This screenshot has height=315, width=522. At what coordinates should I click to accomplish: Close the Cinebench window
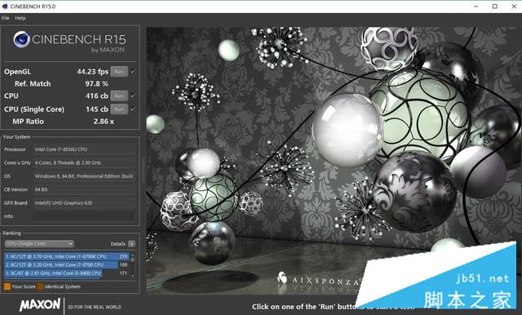pos(514,7)
